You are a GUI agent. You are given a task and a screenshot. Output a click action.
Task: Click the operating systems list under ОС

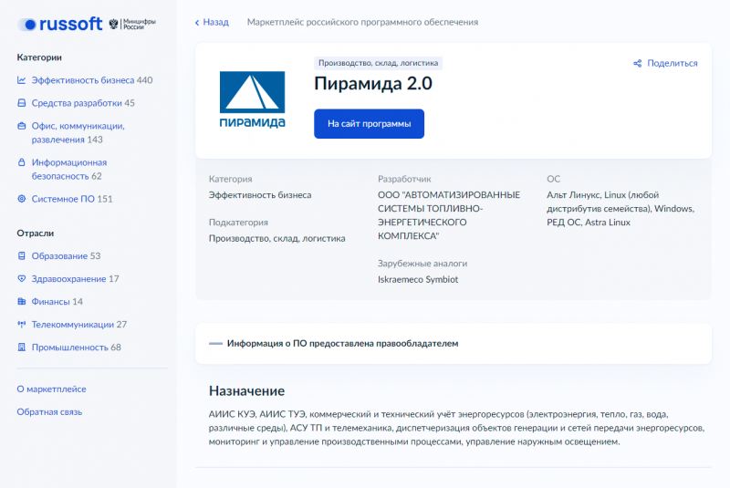[x=620, y=208]
